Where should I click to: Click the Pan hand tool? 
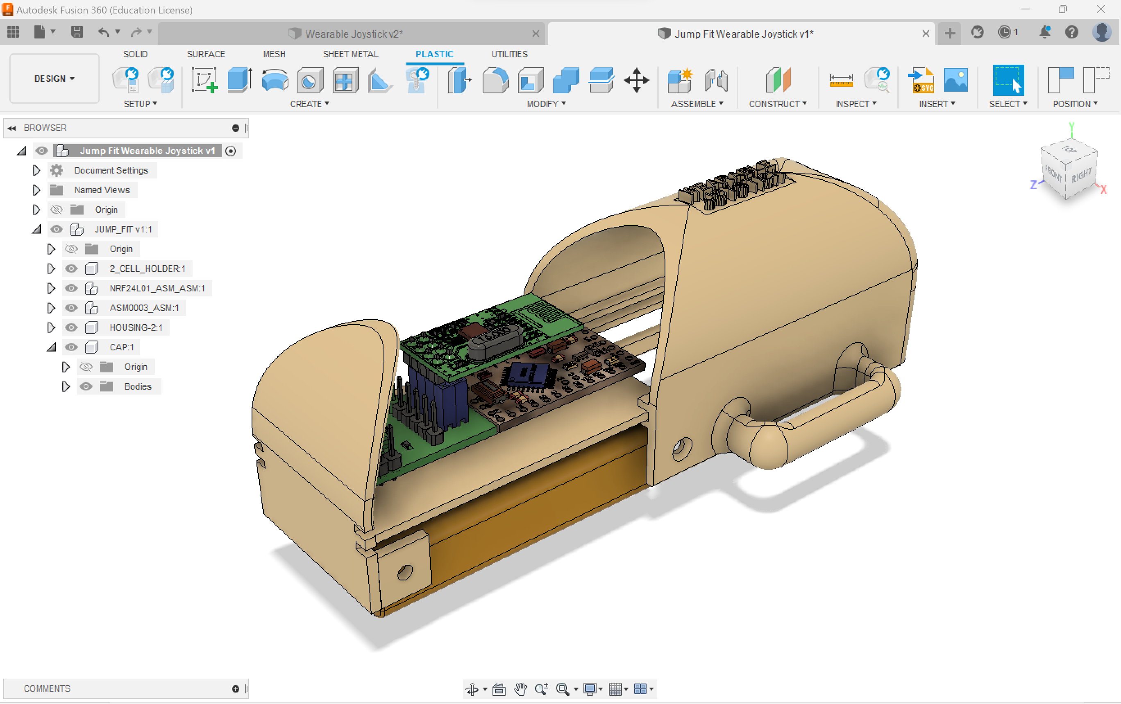(520, 689)
